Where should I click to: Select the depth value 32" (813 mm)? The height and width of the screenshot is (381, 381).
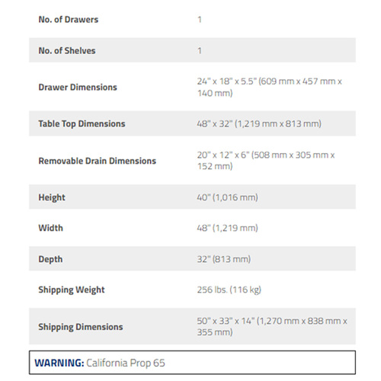224,259
